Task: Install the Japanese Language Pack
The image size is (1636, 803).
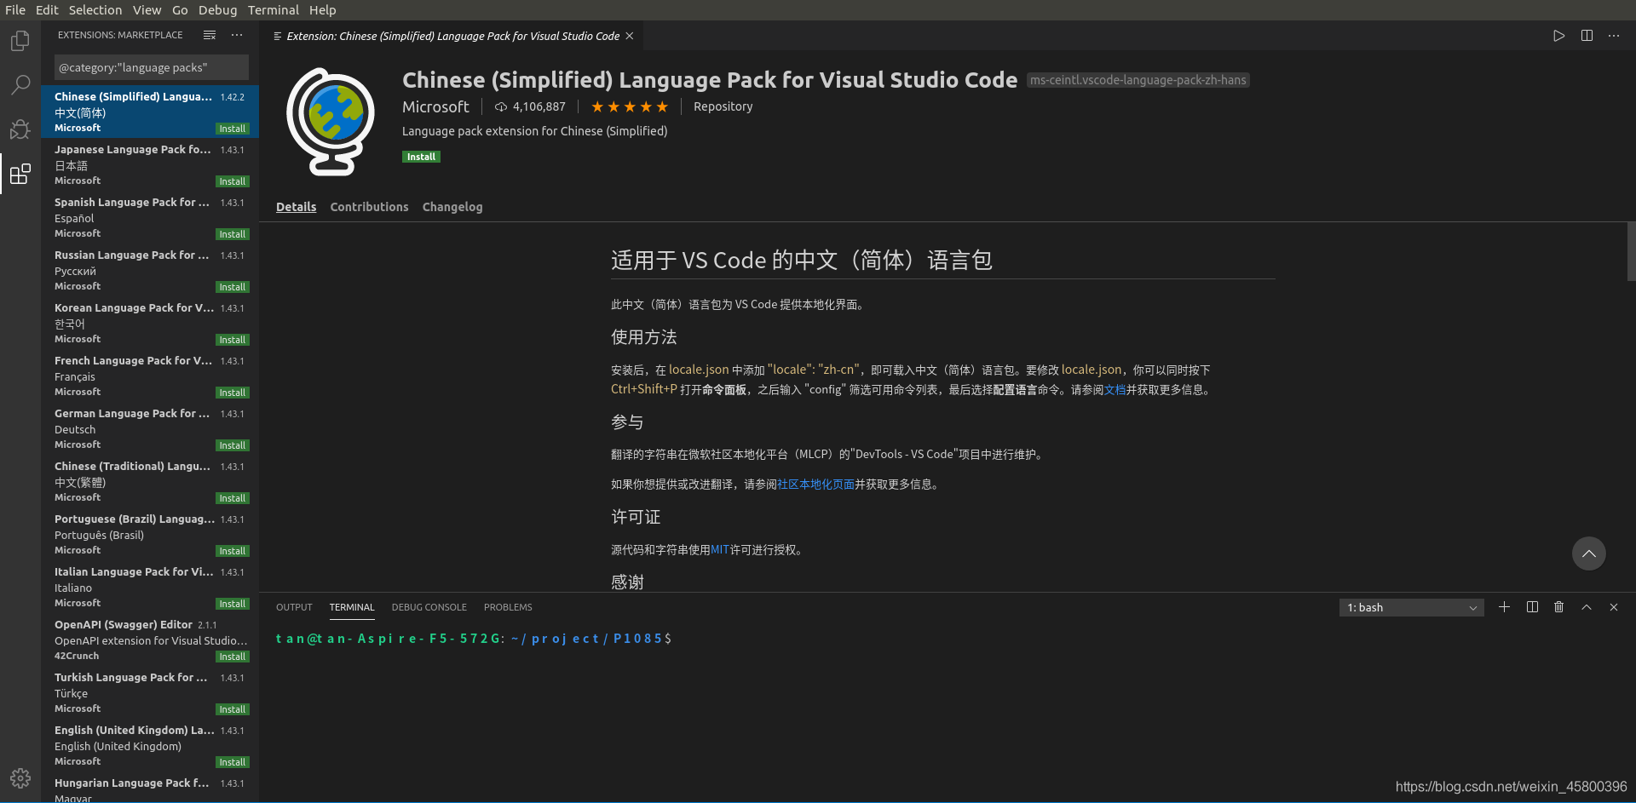Action: pyautogui.click(x=232, y=181)
